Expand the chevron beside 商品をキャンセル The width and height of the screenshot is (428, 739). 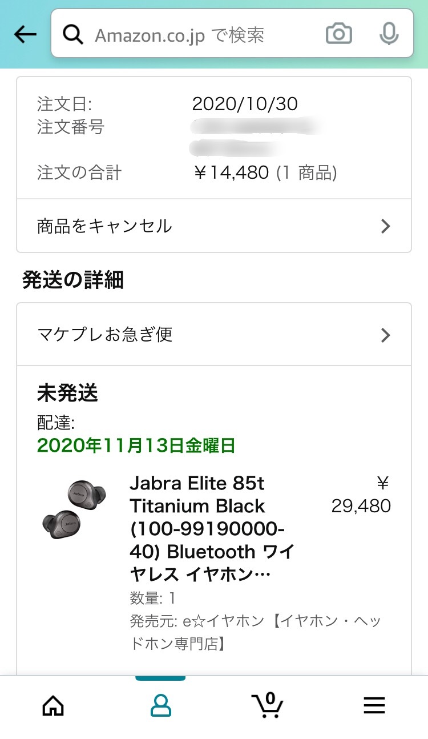[386, 227]
